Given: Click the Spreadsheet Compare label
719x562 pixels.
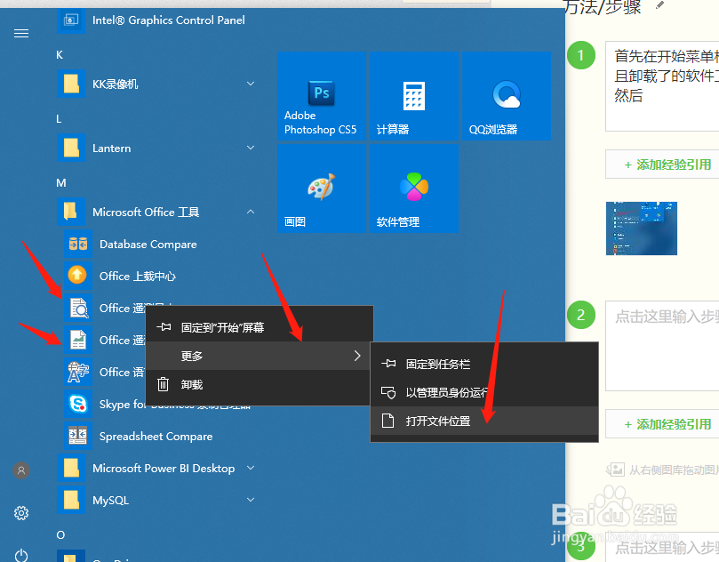Looking at the screenshot, I should pos(156,437).
